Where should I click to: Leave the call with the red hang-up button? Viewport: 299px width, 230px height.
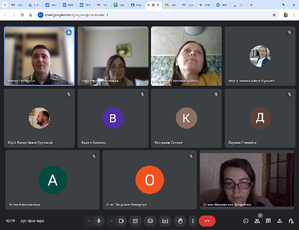tap(207, 221)
